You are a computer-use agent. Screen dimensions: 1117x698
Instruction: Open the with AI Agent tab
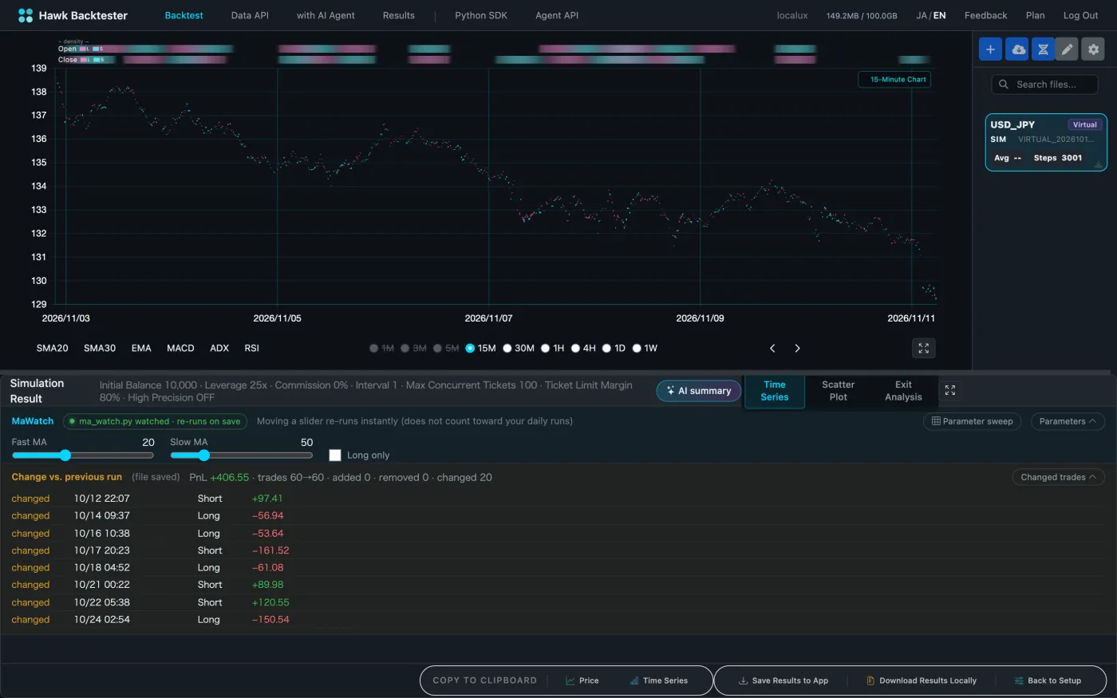pos(326,15)
